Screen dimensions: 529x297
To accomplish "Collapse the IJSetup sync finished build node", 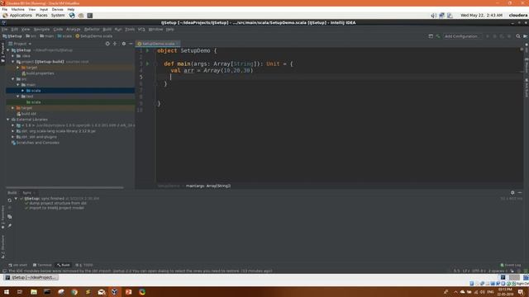I will [16, 199].
